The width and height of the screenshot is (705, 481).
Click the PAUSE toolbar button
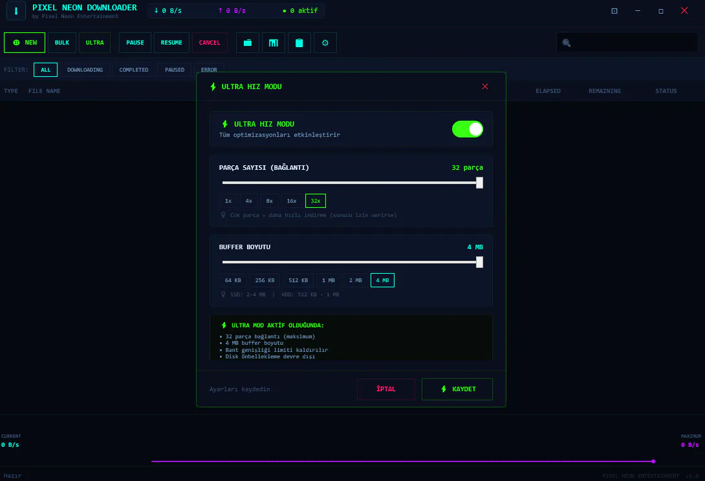point(135,43)
